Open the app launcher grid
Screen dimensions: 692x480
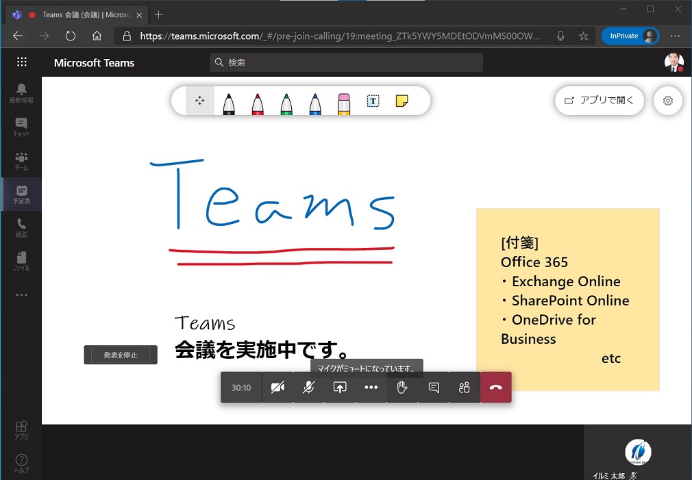pyautogui.click(x=22, y=62)
